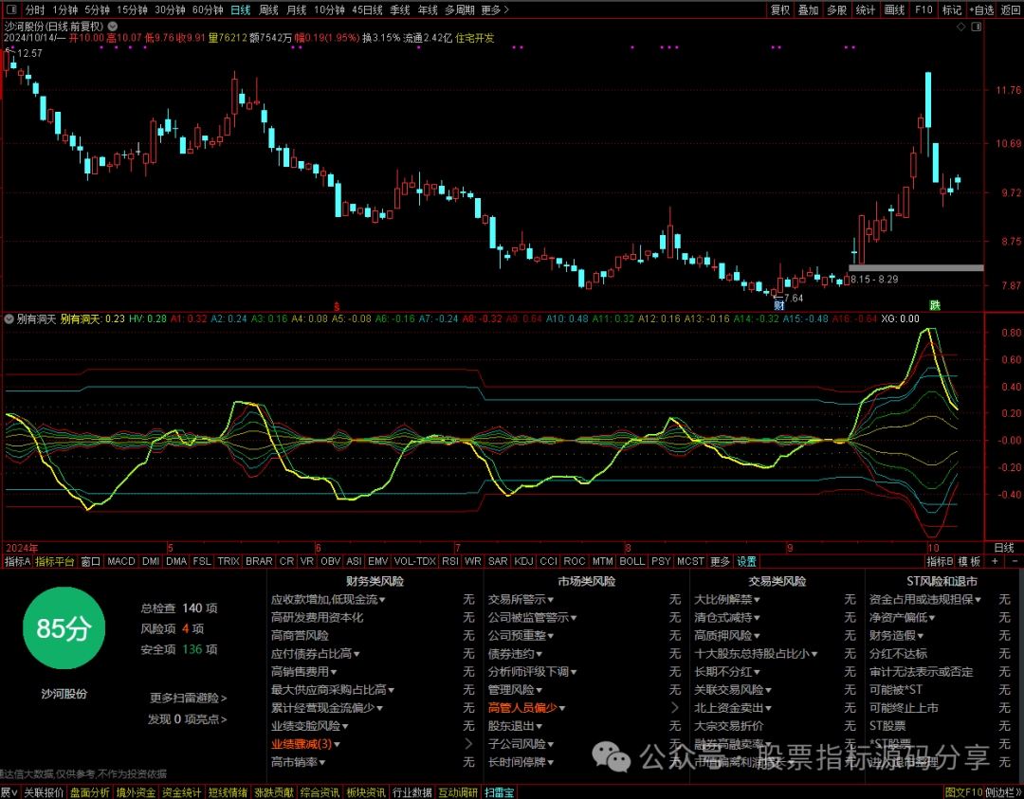Click the green 跌 marker on chart

(x=935, y=305)
